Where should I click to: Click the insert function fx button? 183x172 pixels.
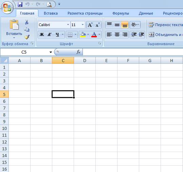point(78,52)
